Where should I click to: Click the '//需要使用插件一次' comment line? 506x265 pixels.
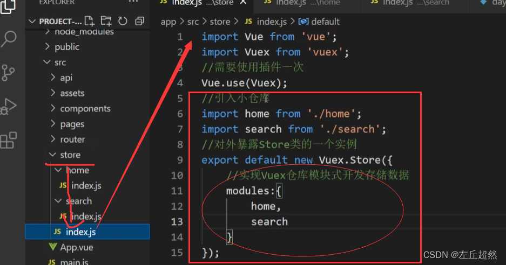pyautogui.click(x=253, y=67)
